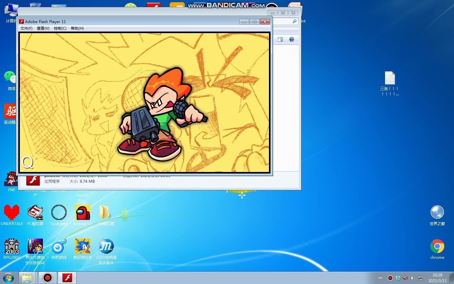This screenshot has width=454, height=284.
Task: Launch the 驱动精灵 desktop icon
Action: point(10,114)
